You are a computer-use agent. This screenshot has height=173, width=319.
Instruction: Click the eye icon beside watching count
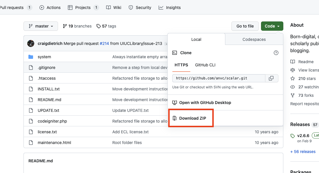click(293, 87)
